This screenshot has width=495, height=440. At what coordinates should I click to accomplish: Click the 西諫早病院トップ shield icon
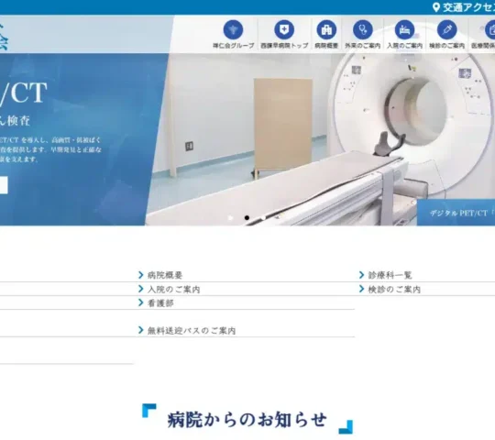pos(284,29)
